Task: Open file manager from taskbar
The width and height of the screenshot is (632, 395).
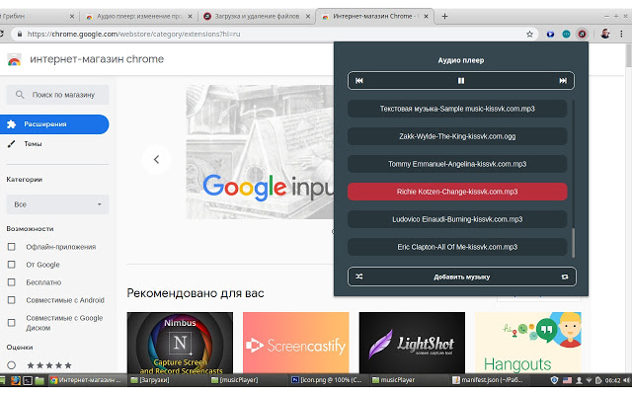Action: coord(39,380)
